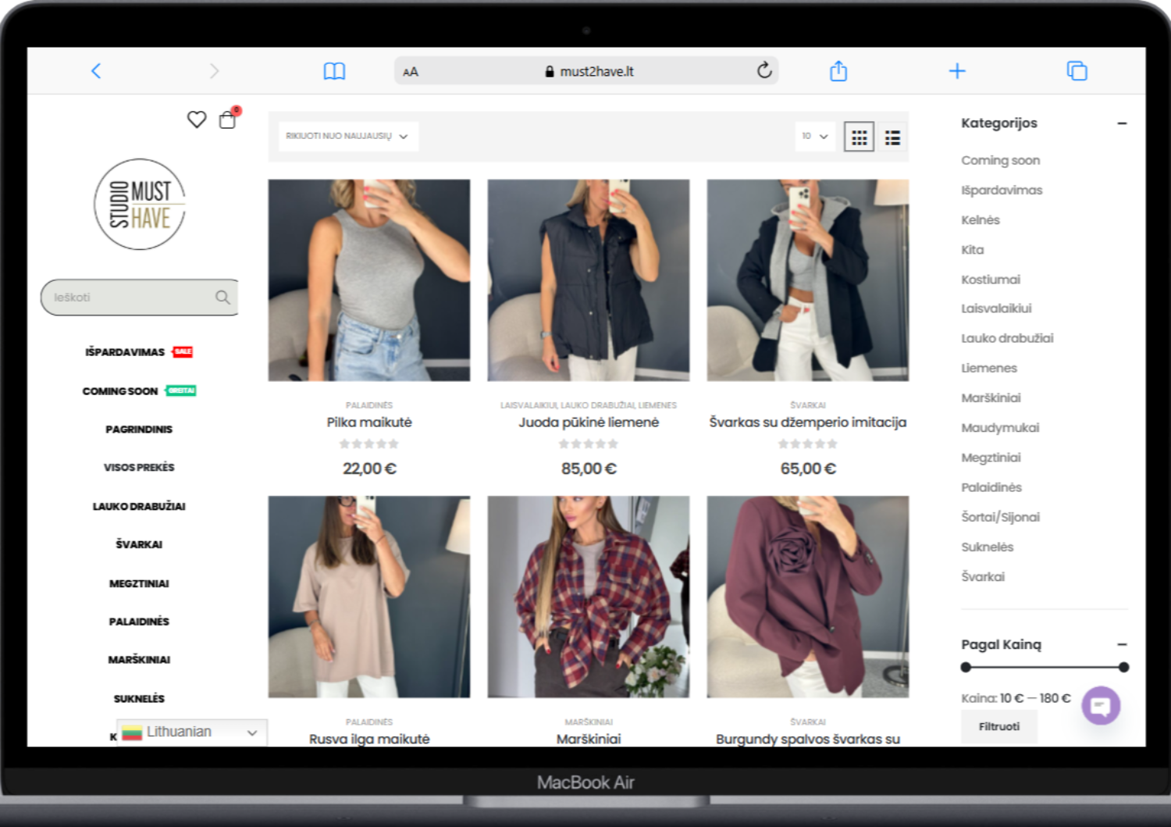Open the items-per-page dropdown showing 10
Screen dimensions: 1171x827
click(x=814, y=137)
